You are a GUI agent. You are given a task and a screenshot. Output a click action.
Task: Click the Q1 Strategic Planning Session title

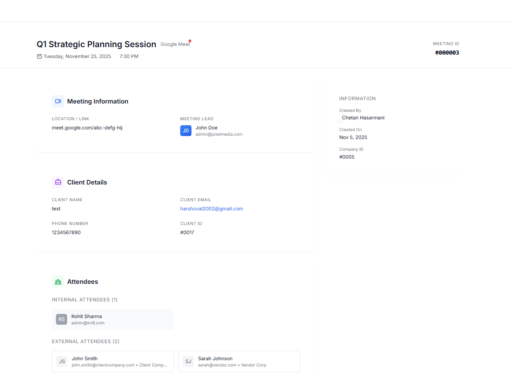96,44
